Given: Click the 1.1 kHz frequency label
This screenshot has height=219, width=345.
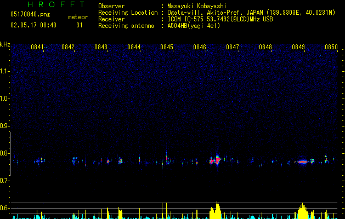Looking at the screenshot, I should [4, 71].
